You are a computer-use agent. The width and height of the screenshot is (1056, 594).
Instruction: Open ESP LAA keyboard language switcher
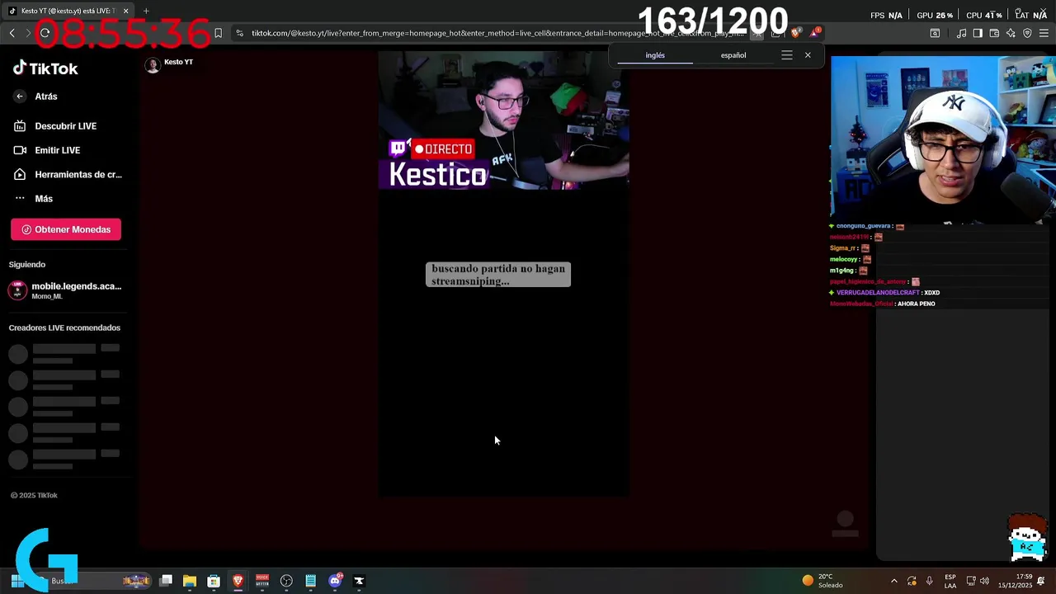tap(950, 581)
